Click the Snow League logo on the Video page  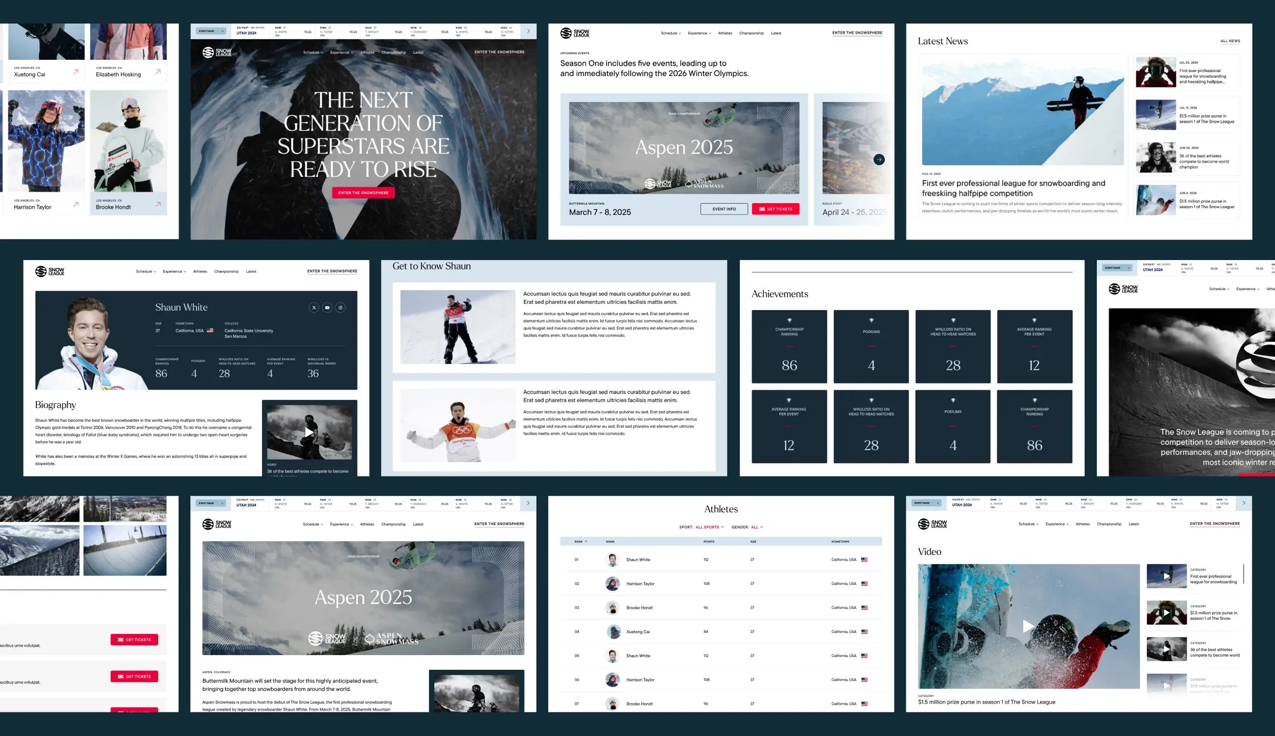tap(932, 524)
